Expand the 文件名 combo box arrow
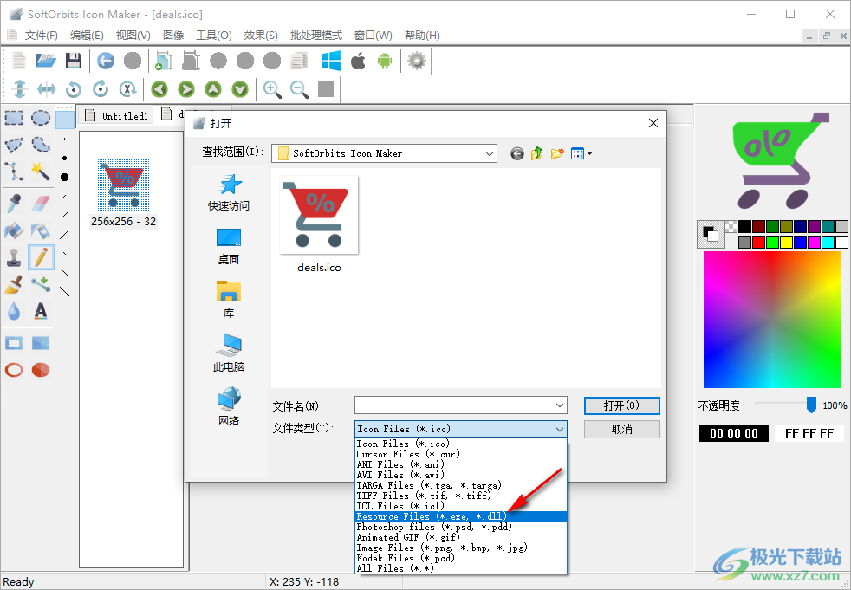This screenshot has height=590, width=851. [560, 405]
